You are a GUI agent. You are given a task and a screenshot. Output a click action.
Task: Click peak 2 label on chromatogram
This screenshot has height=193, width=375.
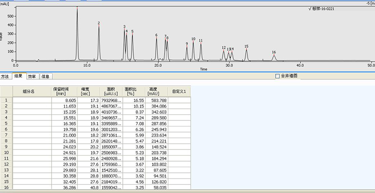pos(99,23)
